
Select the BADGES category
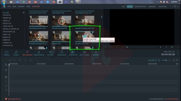[x=7, y=37]
